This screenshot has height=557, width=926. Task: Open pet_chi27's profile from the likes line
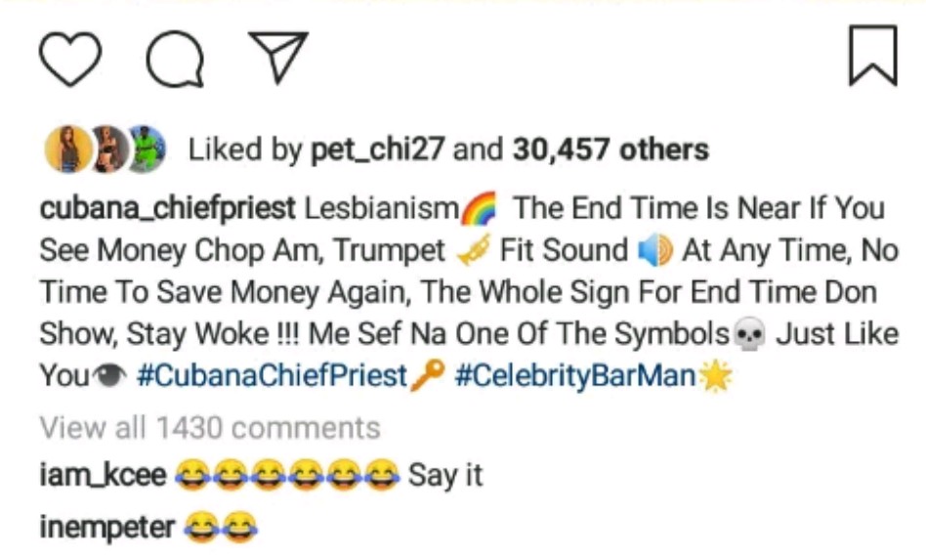(377, 150)
